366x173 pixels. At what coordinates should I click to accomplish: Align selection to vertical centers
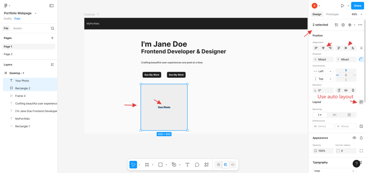[x=346, y=48]
